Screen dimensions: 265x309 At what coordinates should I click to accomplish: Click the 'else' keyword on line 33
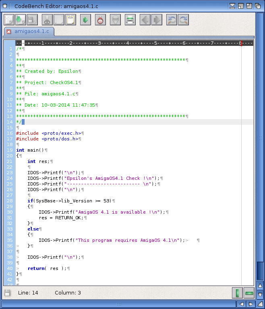(33, 229)
